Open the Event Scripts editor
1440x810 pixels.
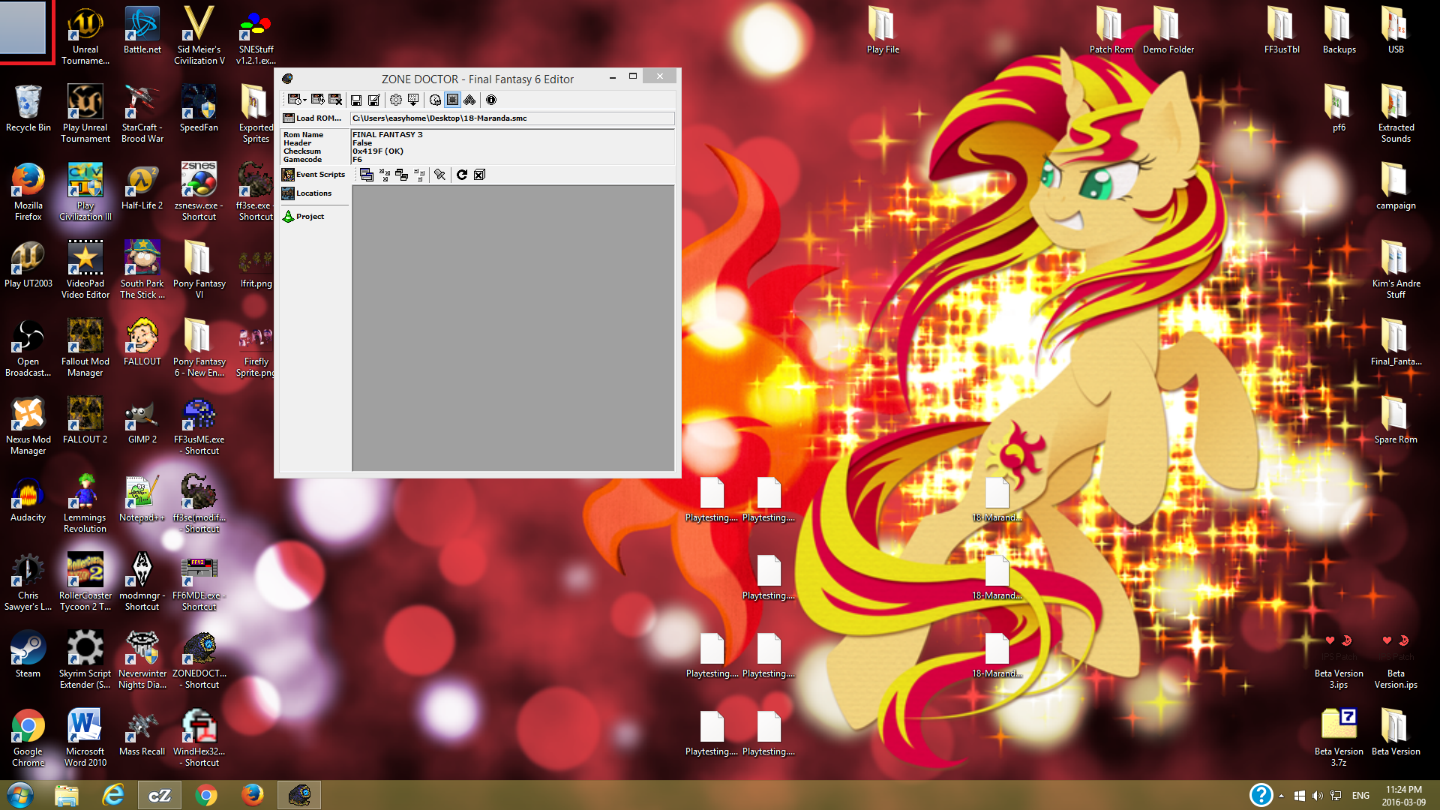pos(313,175)
